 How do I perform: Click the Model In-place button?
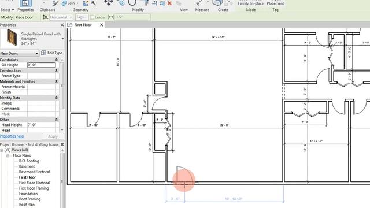pyautogui.click(x=257, y=3)
